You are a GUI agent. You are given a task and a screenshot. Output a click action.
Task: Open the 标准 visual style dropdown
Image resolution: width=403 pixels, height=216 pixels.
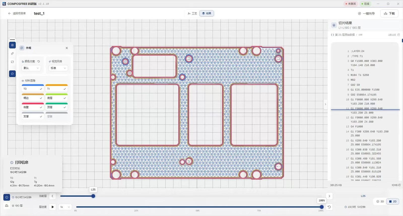58,68
